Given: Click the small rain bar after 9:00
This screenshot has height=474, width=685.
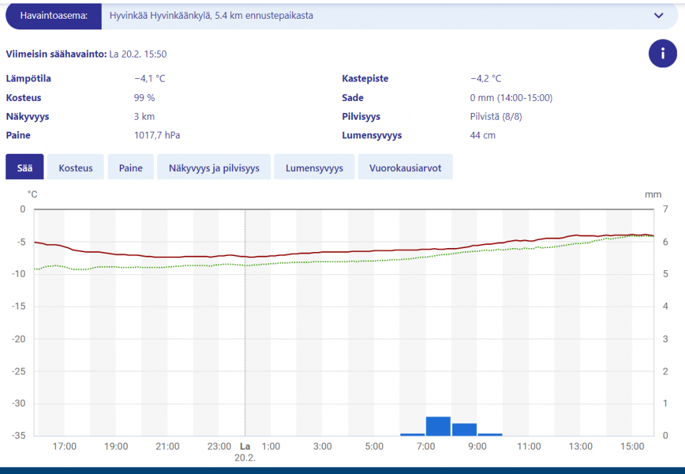Looking at the screenshot, I should 490,435.
